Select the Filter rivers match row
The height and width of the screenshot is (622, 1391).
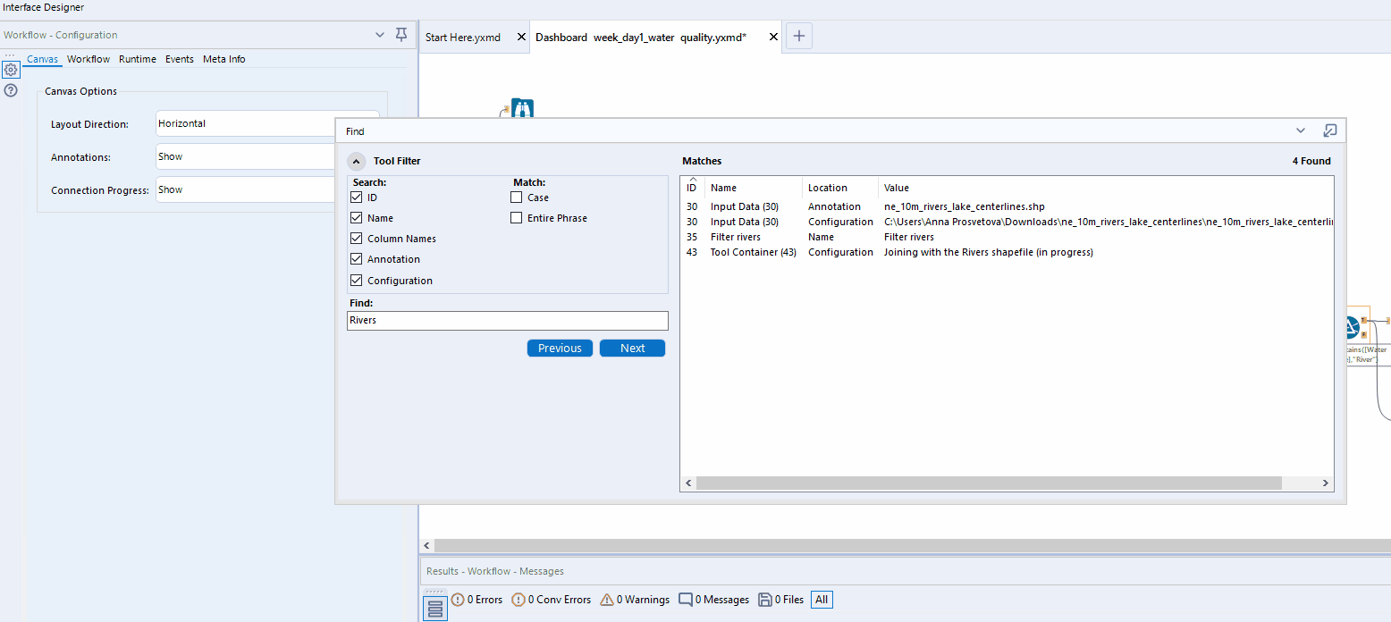[x=1007, y=237]
